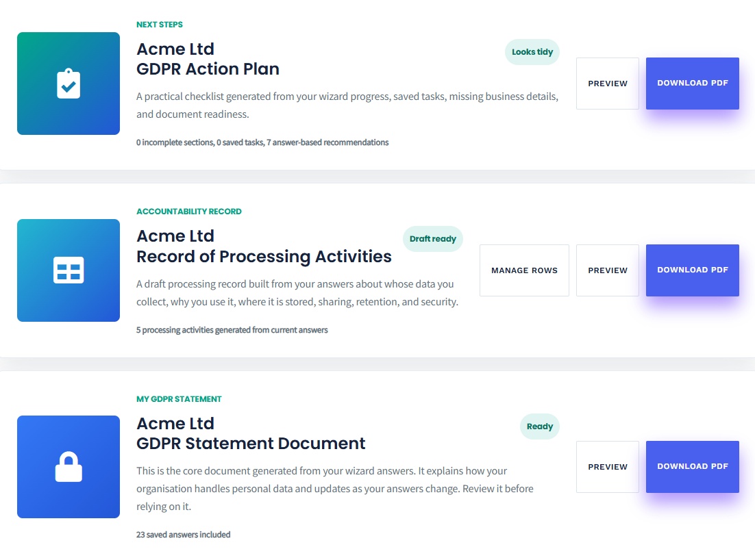Click the 'NEXT STEPS' label

pos(160,25)
